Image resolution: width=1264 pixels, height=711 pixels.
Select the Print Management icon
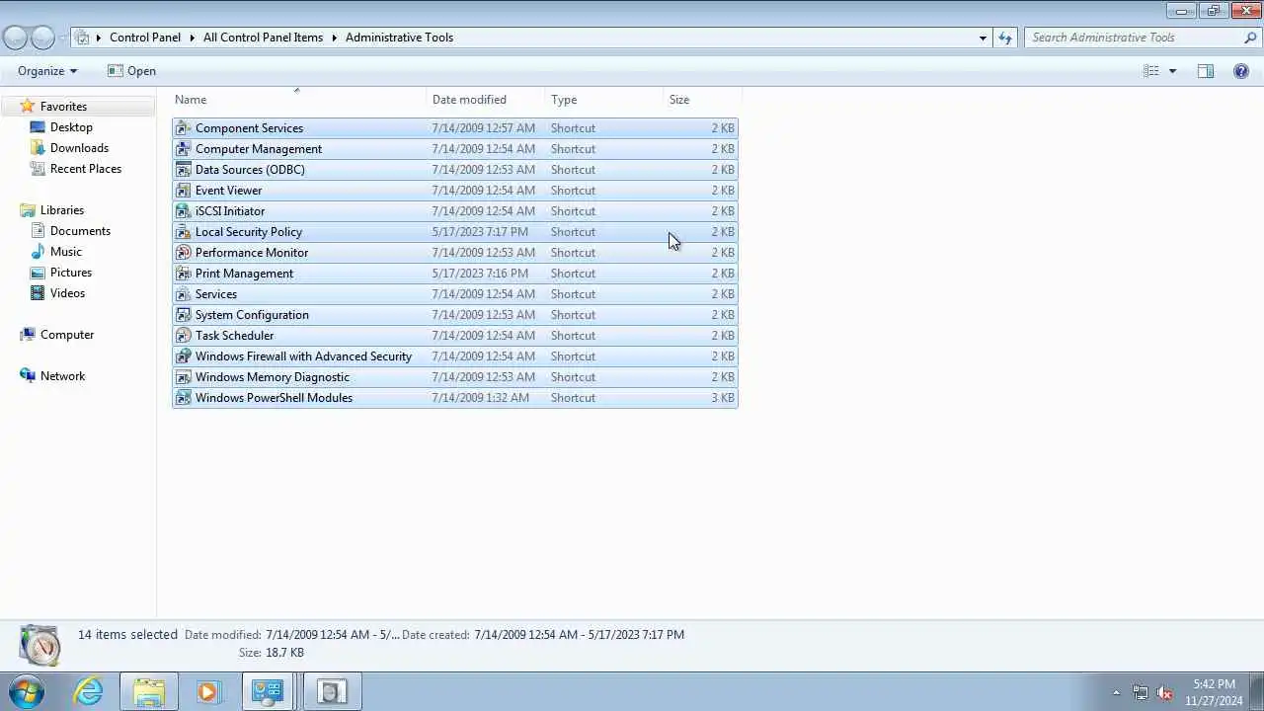tap(183, 274)
